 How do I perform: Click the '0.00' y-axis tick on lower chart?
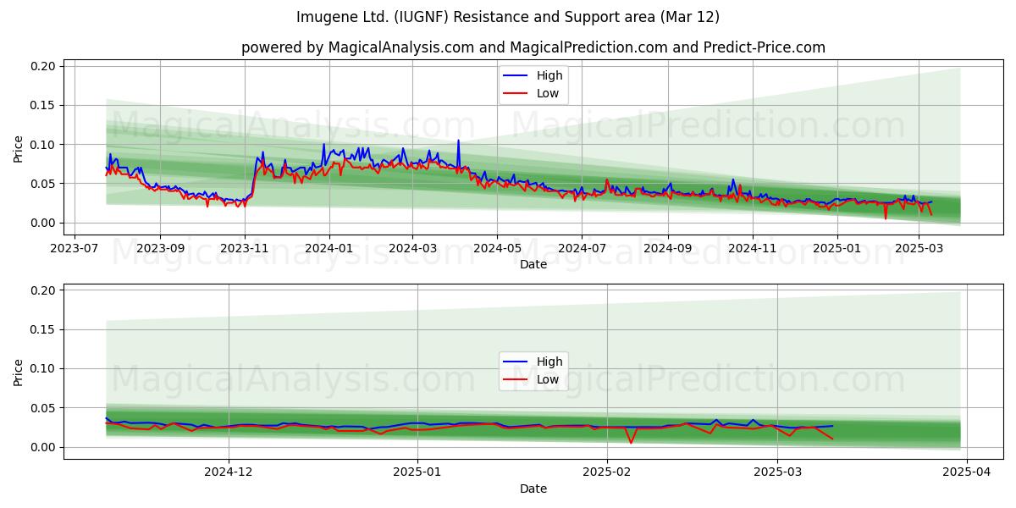(x=44, y=447)
